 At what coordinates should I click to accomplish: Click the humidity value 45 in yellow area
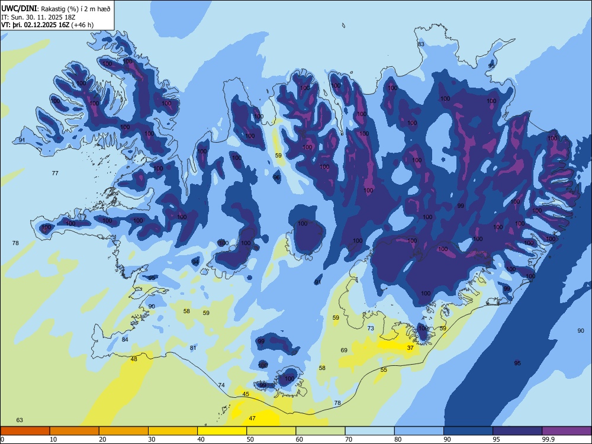(246, 394)
